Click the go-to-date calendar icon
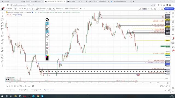Image resolution: width=175 pixels, height=98 pixels. pyautogui.click(x=33, y=86)
